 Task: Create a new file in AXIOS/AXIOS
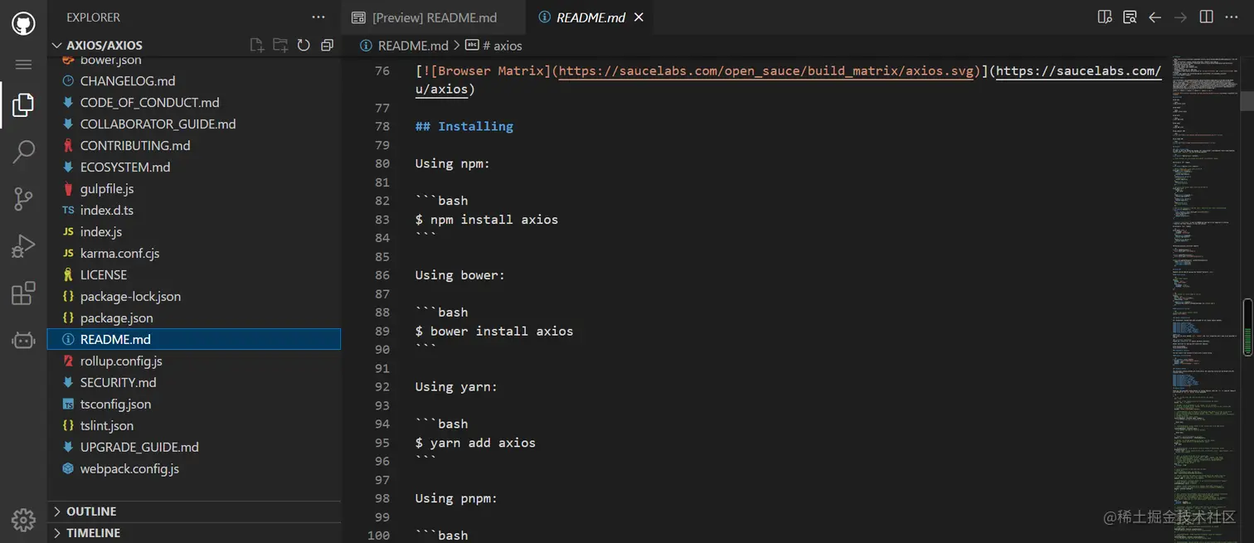pyautogui.click(x=257, y=46)
